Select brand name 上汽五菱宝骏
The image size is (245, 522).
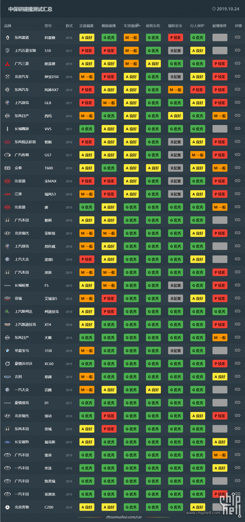(x=26, y=51)
